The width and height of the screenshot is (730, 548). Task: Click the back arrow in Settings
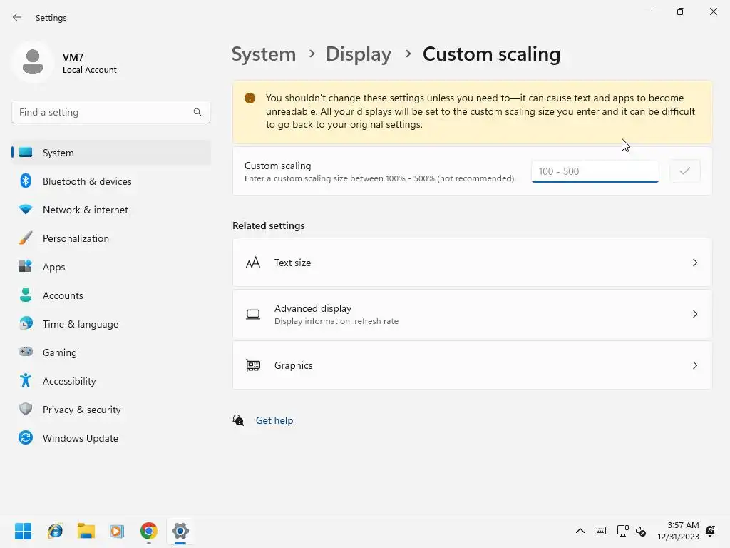pyautogui.click(x=17, y=17)
